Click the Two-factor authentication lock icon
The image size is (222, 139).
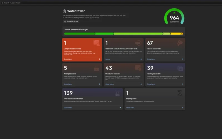117,93
